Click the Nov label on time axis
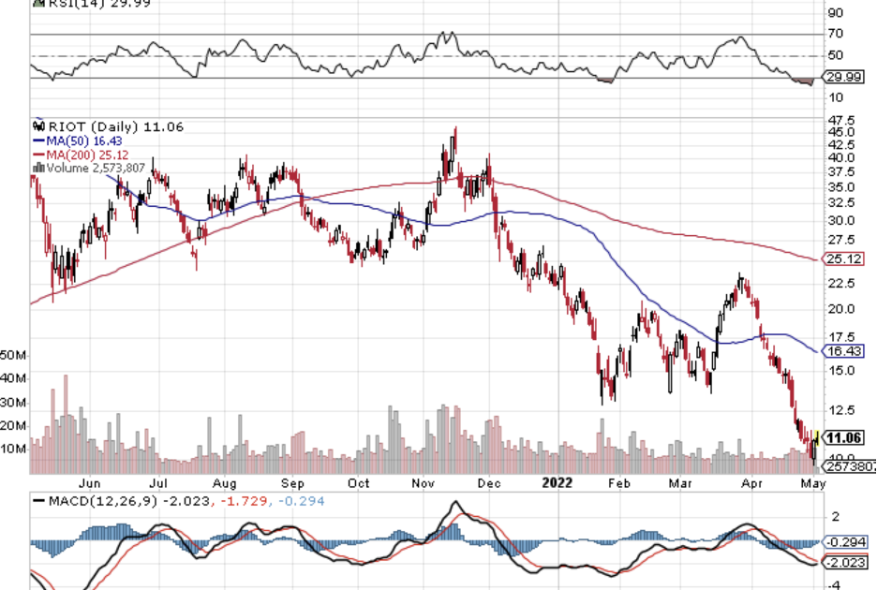The height and width of the screenshot is (590, 877). point(424,484)
